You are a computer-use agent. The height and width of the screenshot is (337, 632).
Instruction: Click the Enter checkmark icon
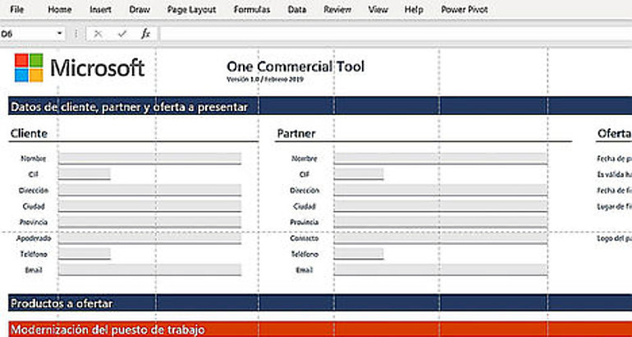121,34
